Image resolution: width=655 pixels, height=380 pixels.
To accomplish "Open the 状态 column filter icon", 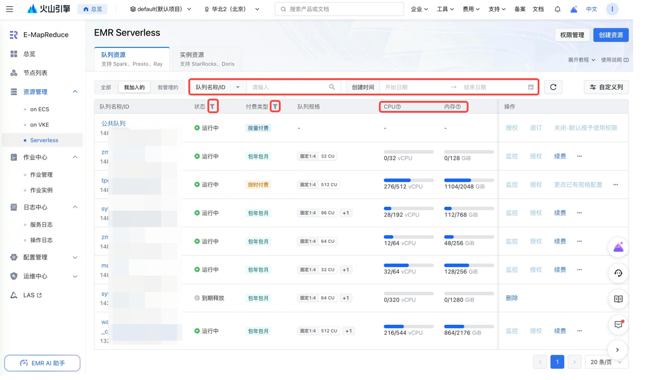I will (x=212, y=107).
